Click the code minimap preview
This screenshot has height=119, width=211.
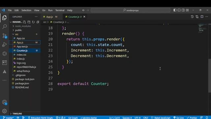click(202, 28)
